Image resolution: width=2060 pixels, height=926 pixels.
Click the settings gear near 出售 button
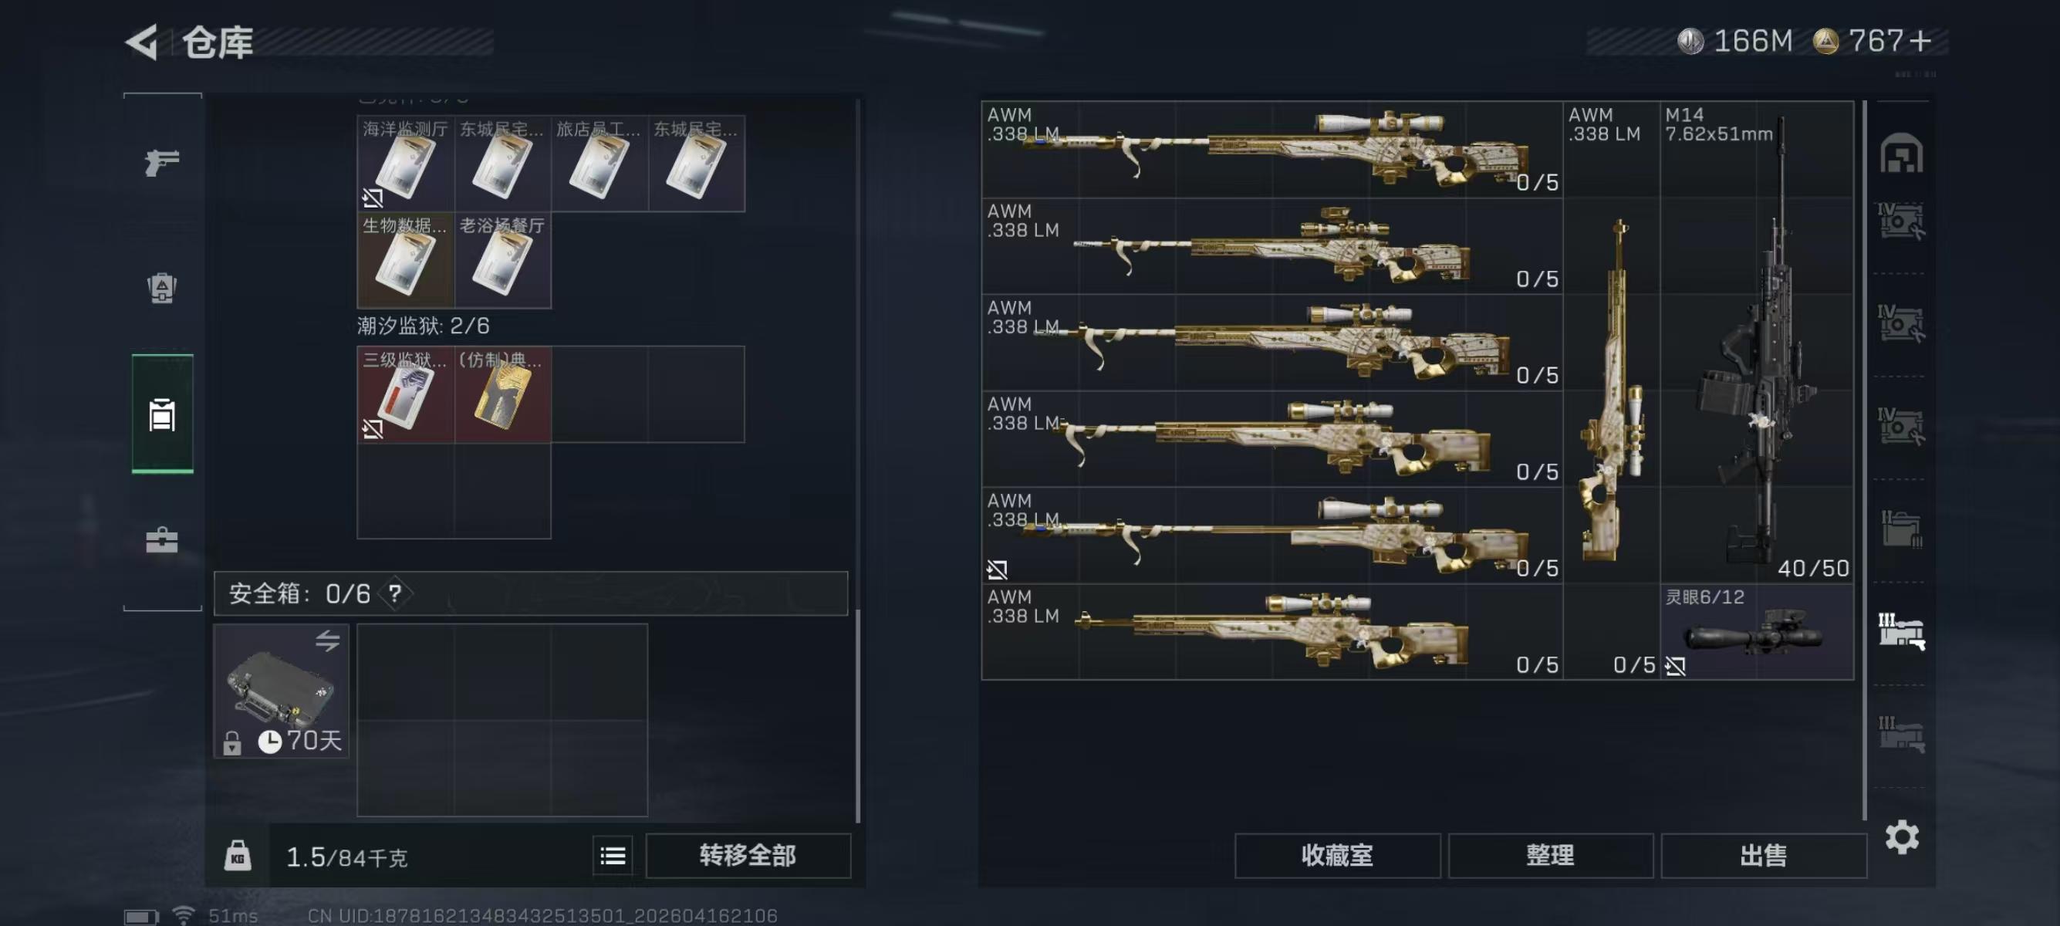click(x=1902, y=836)
